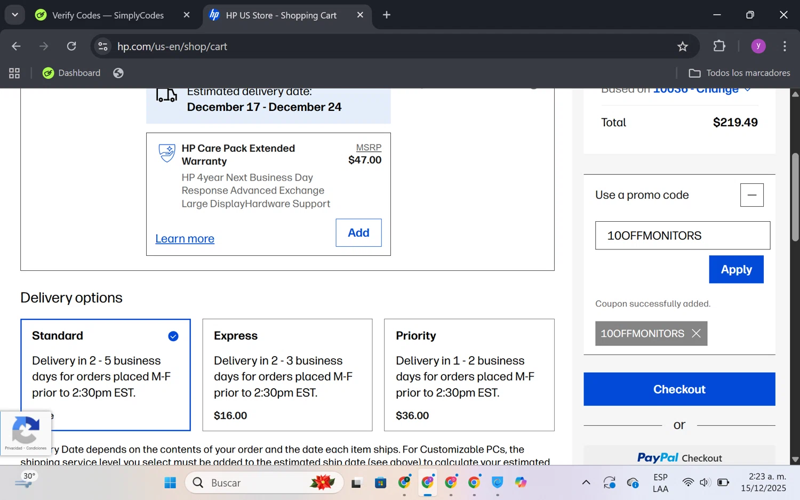Open the Wi-Fi network status icon
Screen dimensions: 800x500
tap(688, 483)
